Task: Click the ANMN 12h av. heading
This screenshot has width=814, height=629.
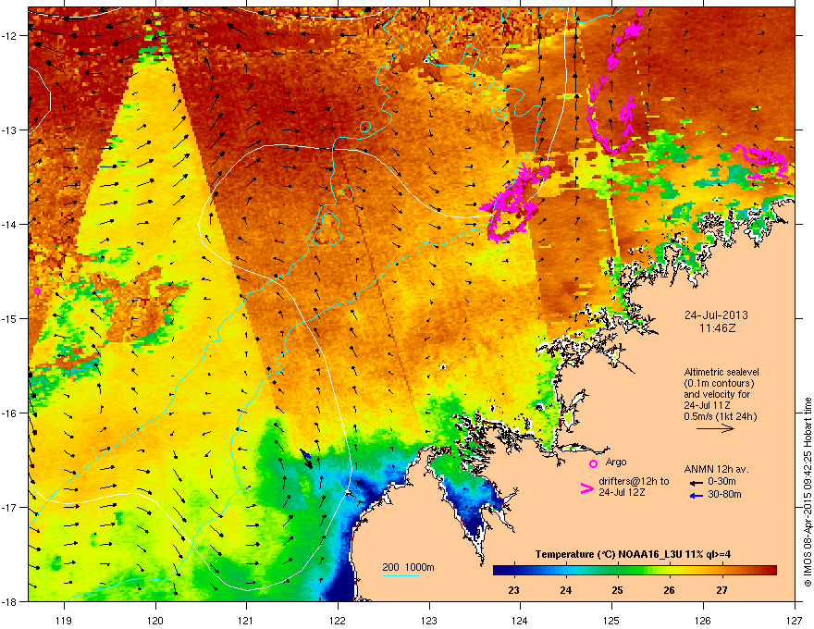Action: 716,469
